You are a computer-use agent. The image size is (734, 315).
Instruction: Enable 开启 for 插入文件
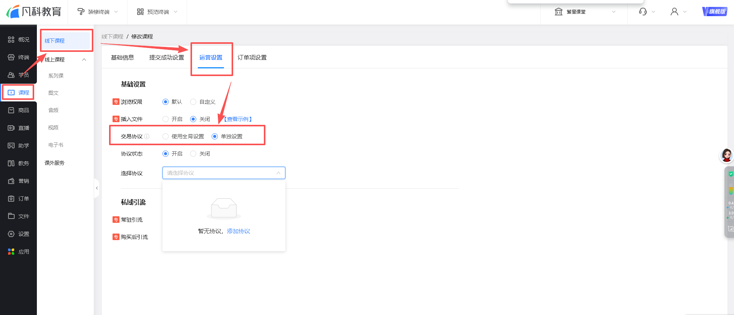(166, 119)
